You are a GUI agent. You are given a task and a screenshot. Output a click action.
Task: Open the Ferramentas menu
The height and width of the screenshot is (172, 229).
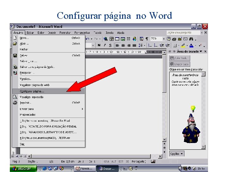tap(82, 32)
